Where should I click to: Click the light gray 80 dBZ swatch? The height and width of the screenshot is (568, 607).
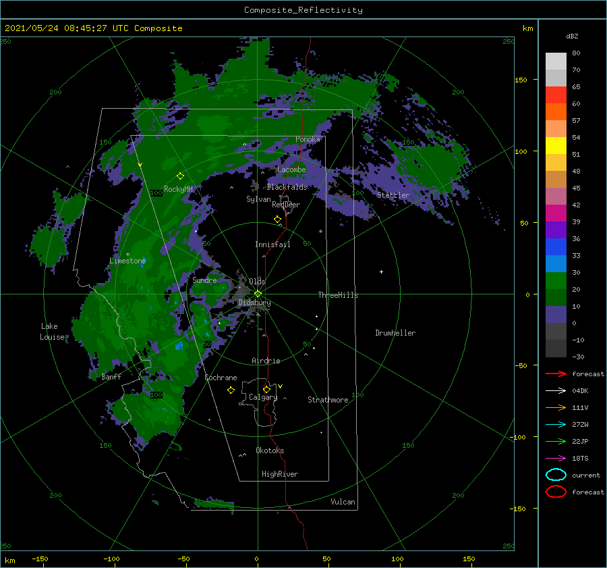pyautogui.click(x=556, y=61)
